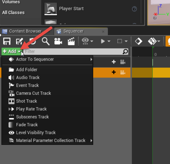Select All Classes category
This screenshot has height=164, width=170.
(13, 13)
